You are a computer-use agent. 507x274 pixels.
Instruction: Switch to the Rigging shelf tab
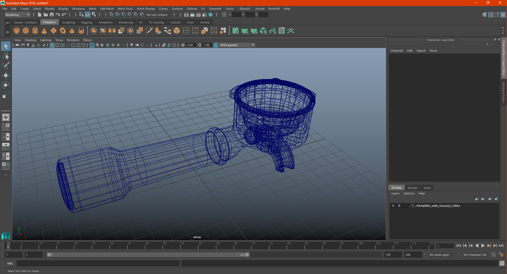click(x=87, y=22)
